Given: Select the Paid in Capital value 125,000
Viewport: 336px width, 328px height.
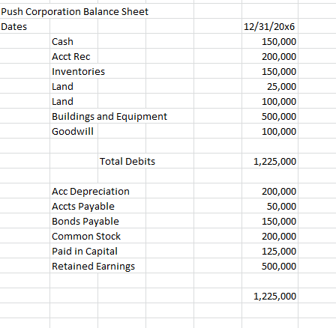Looking at the screenshot, I should (x=279, y=252).
